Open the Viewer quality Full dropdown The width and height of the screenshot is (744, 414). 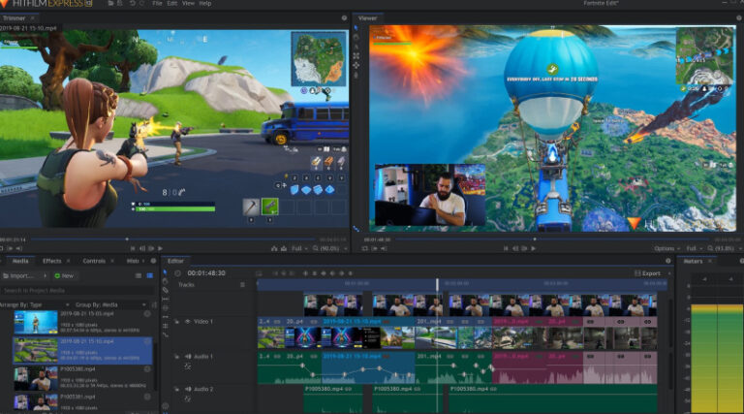694,248
